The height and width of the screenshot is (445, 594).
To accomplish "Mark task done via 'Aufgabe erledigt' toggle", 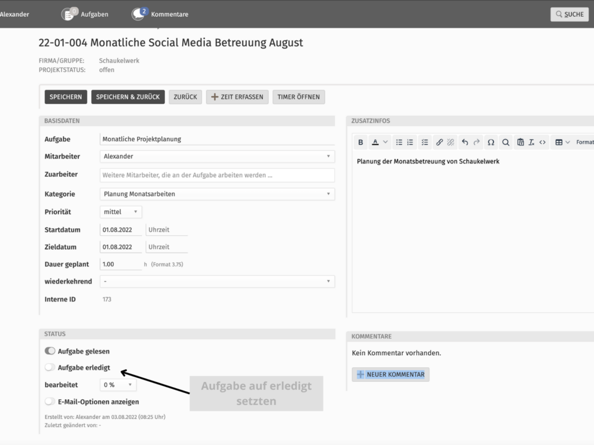I will pyautogui.click(x=50, y=367).
